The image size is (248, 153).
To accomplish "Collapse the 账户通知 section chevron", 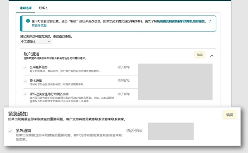I will point(212,56).
